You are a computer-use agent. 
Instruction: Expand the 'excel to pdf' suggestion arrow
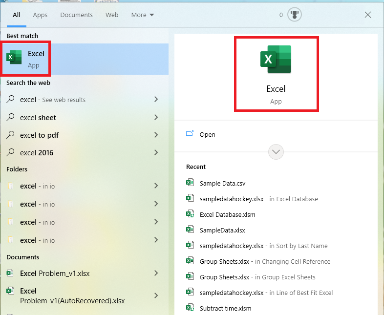156,135
